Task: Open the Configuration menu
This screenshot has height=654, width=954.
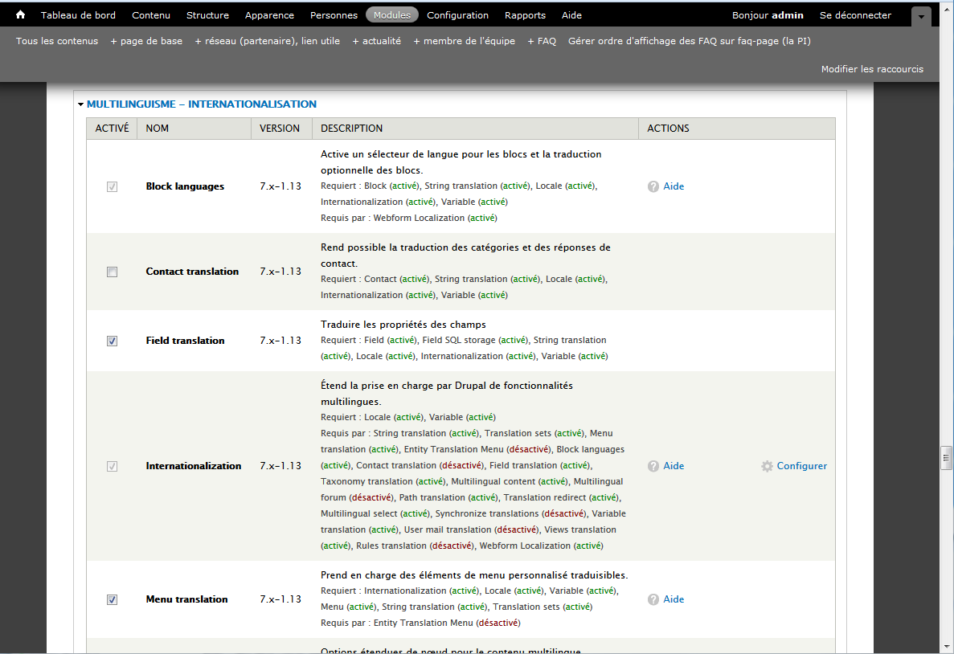Action: [x=457, y=15]
